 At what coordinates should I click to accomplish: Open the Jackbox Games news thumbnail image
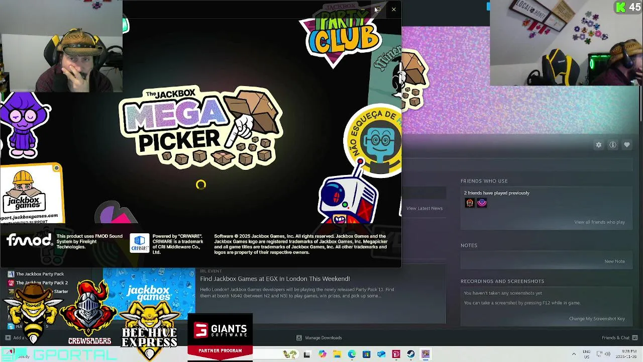point(149,293)
